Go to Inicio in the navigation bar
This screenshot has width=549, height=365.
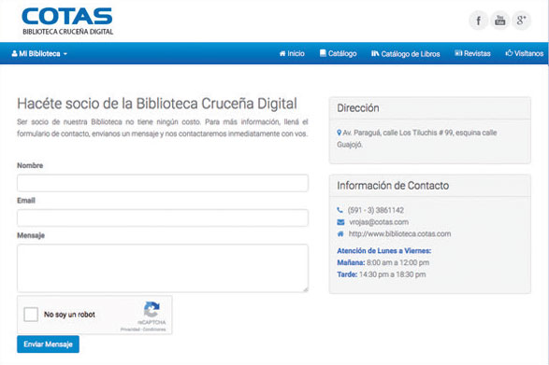pos(292,53)
